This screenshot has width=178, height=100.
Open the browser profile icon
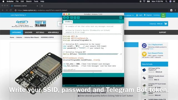pyautogui.click(x=171, y=10)
